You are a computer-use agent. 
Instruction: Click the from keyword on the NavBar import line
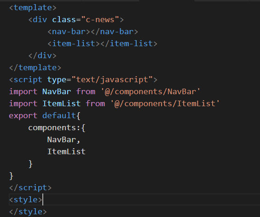[86, 92]
